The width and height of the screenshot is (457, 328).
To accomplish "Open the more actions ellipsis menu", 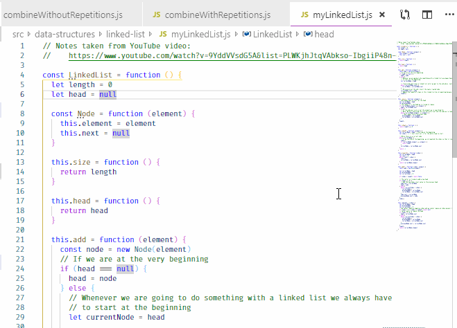I will [449, 15].
